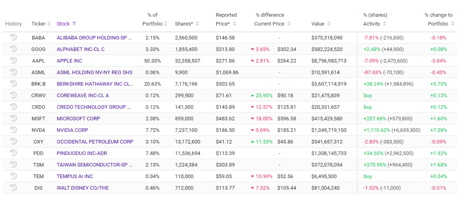Open history icon for the Walt Disney row
This screenshot has width=461, height=197.
coord(14,187)
